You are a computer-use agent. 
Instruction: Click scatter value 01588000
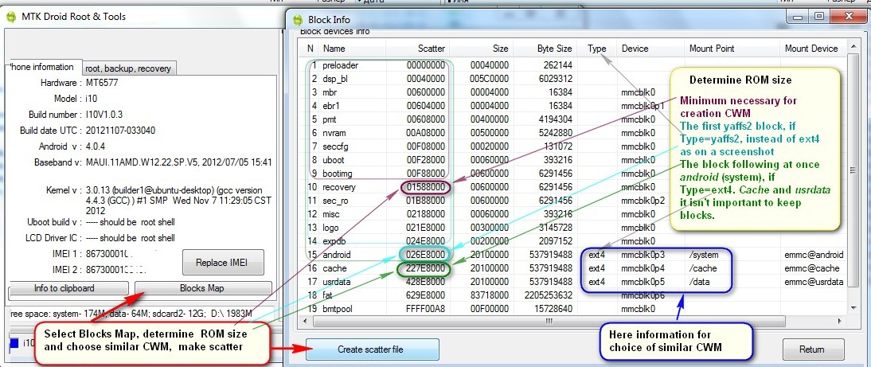click(425, 187)
